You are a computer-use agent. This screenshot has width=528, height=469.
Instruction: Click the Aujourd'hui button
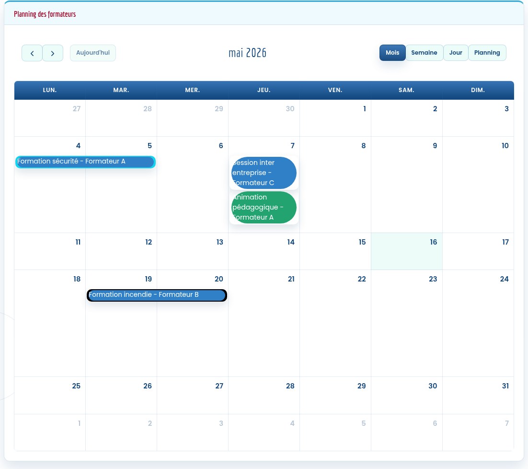(x=93, y=53)
